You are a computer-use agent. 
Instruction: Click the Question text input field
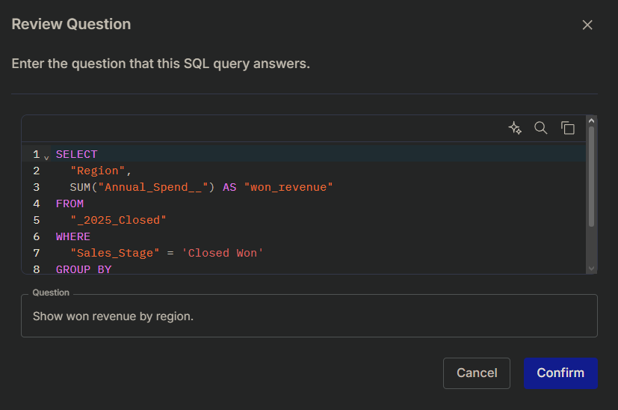point(309,316)
